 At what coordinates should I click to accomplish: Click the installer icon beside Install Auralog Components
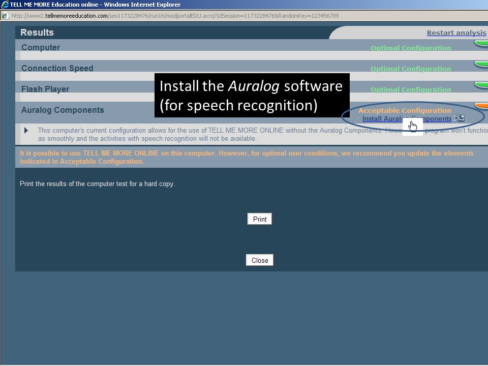pos(459,118)
